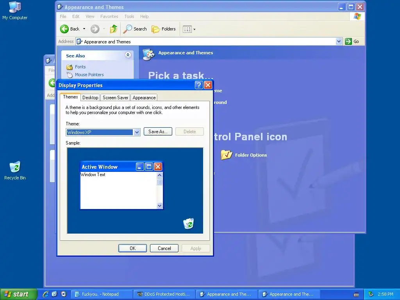This screenshot has height=300, width=400.
Task: Switch to the Desktop tab
Action: (90, 97)
